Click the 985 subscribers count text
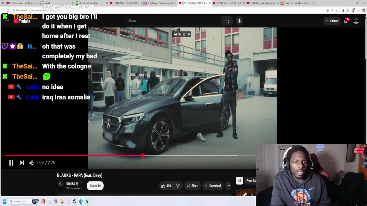Viewport: 367px width, 206px height. point(74,188)
